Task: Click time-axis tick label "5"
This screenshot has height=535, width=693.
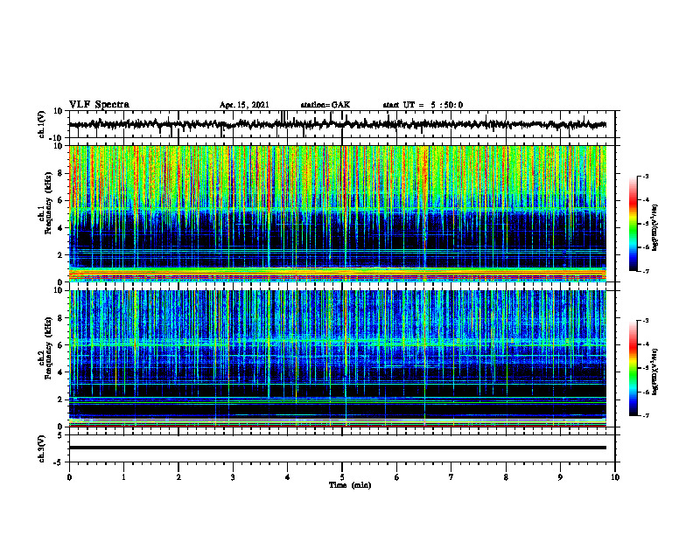Action: [342, 477]
